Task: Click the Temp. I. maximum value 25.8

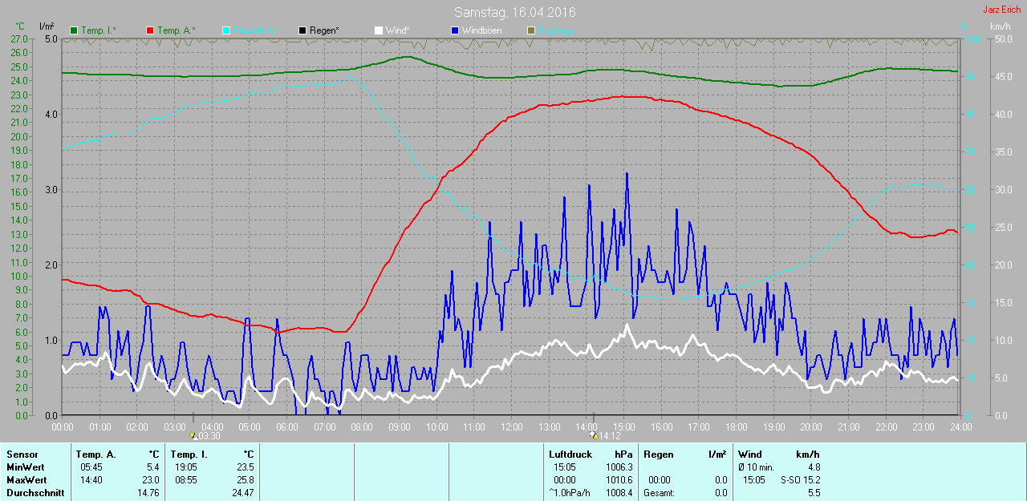Action: (244, 479)
